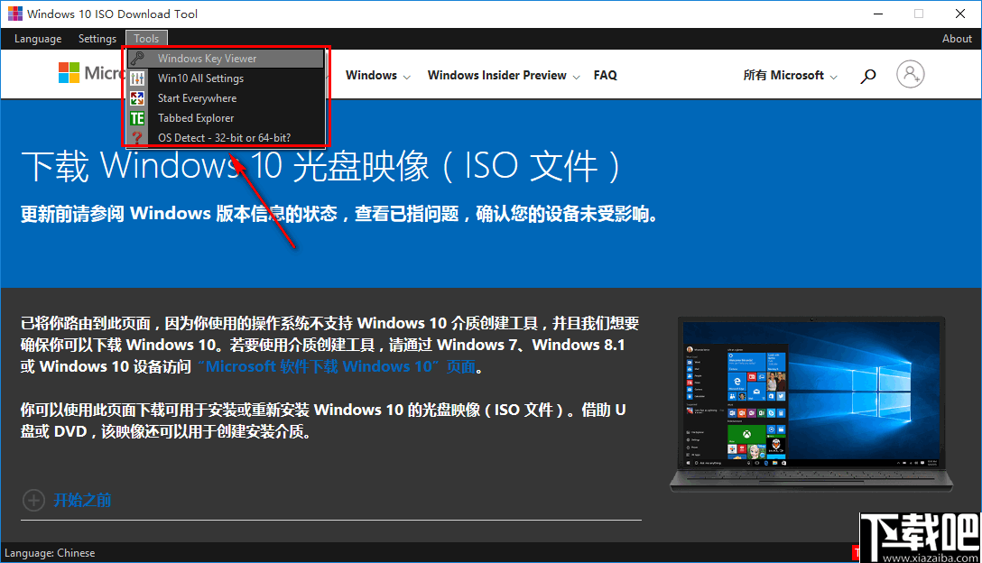This screenshot has height=563, width=982.
Task: Click the Microsoft logo in the header
Action: pos(89,73)
